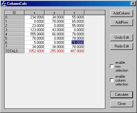Click total 487.0000 in z column
Image resolution: width=137 pixels, height=113 pixels.
point(74,51)
